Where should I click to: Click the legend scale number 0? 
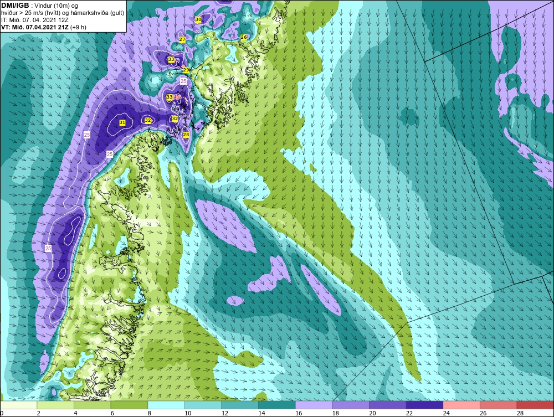coord(2,413)
